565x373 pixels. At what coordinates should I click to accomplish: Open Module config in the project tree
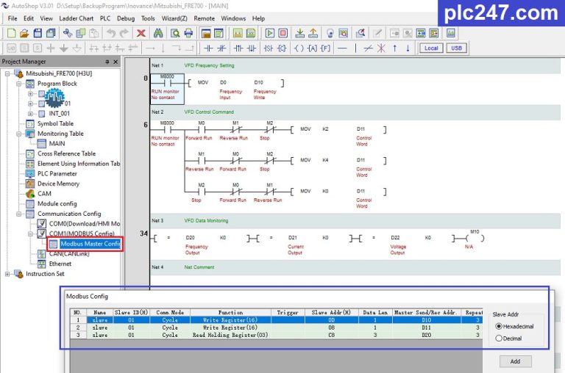[57, 204]
